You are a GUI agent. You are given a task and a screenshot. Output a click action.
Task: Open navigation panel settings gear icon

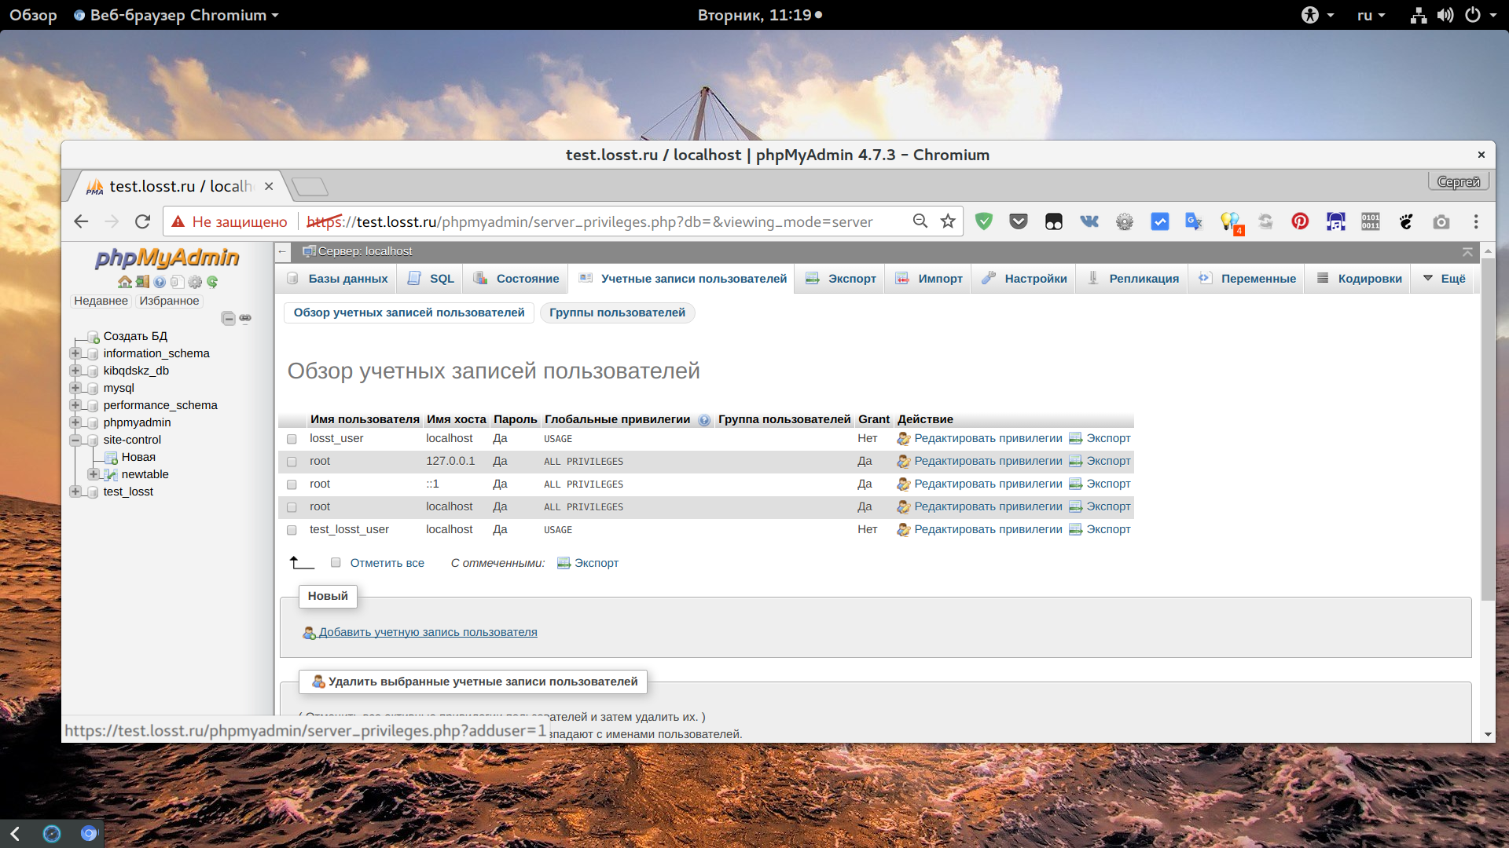point(195,282)
